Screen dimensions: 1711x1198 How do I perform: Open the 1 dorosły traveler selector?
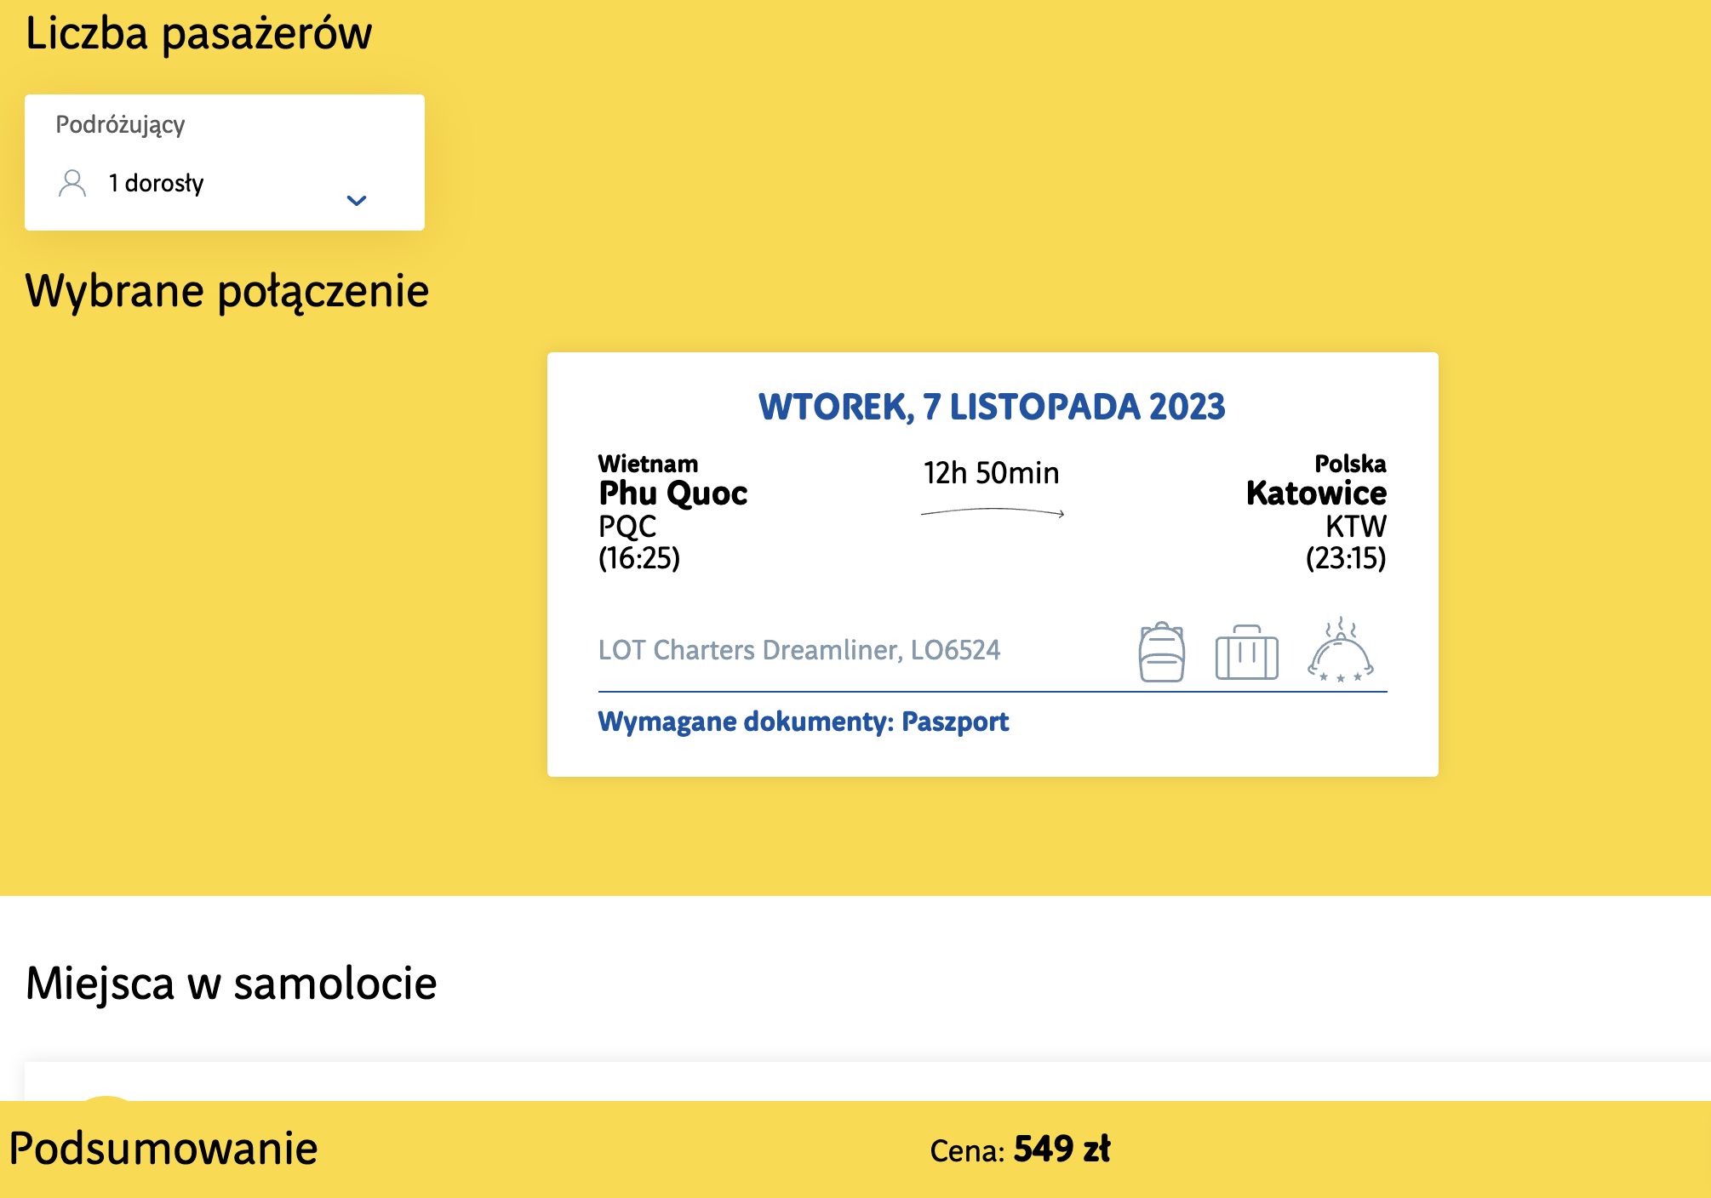pos(225,184)
